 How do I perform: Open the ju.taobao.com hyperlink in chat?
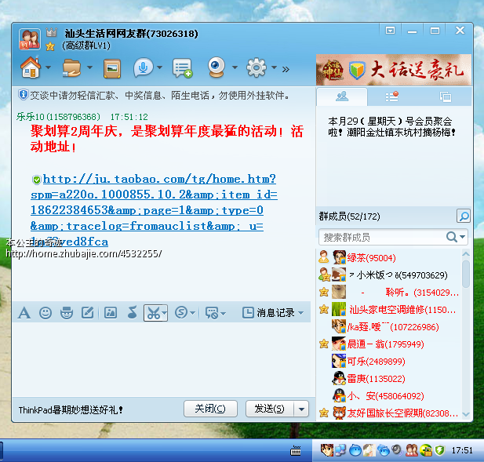point(154,210)
